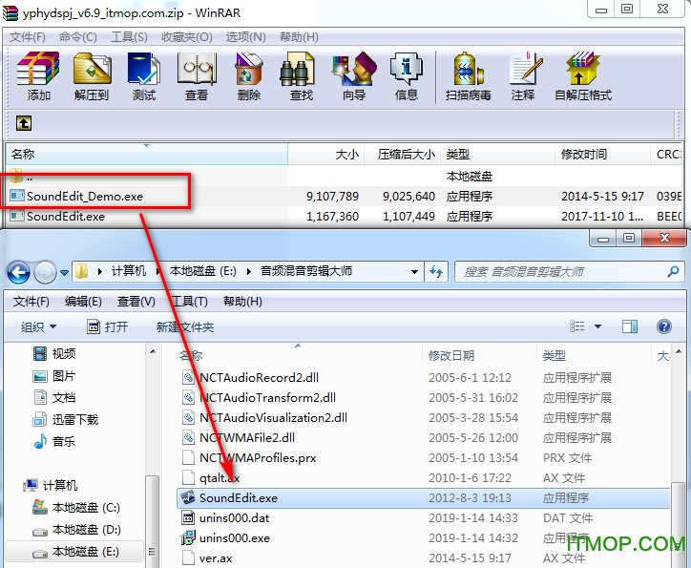This screenshot has height=568, width=691.
Task: Click the change view icon in Explorer
Action: [576, 326]
